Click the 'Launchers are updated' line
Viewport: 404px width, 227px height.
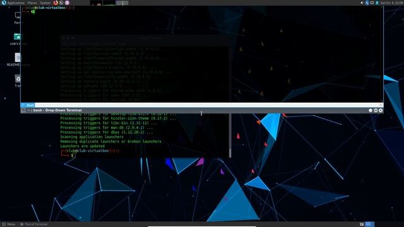coord(83,146)
